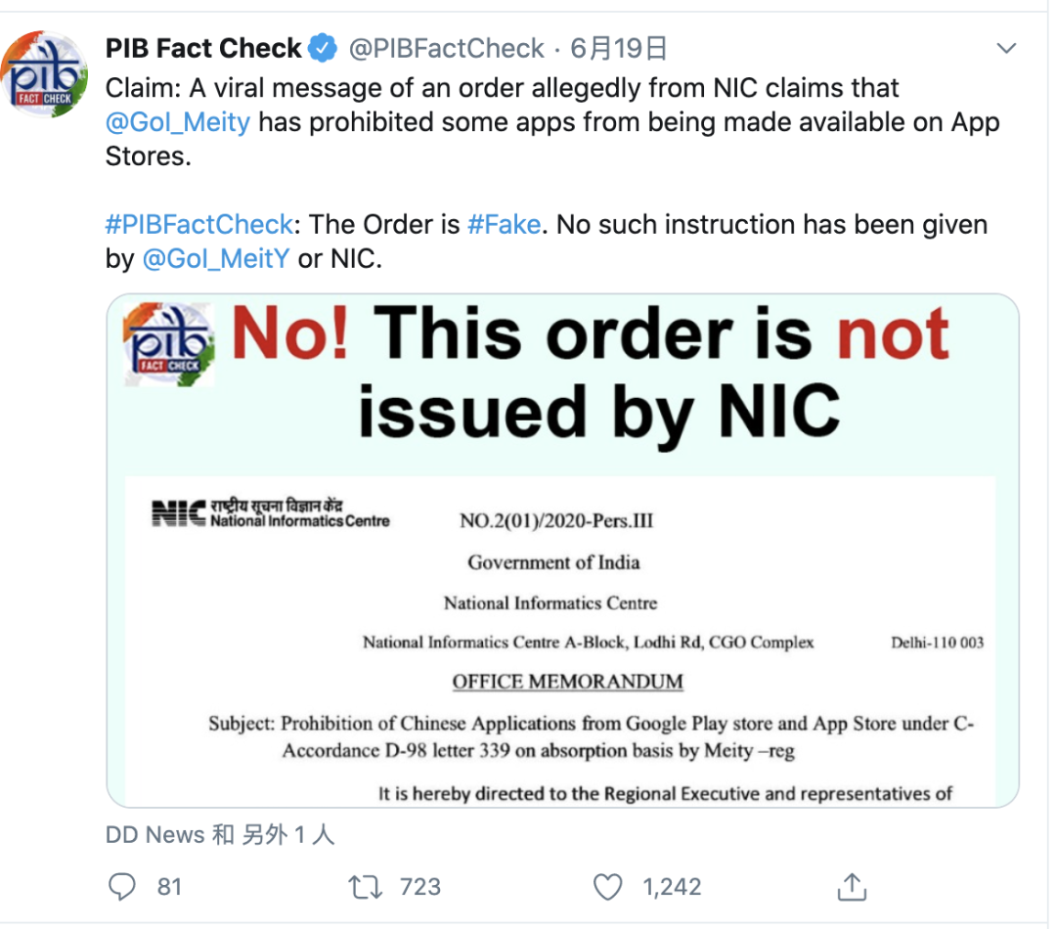Toggle retweet status for this tweet
The height and width of the screenshot is (929, 1056).
(x=365, y=886)
